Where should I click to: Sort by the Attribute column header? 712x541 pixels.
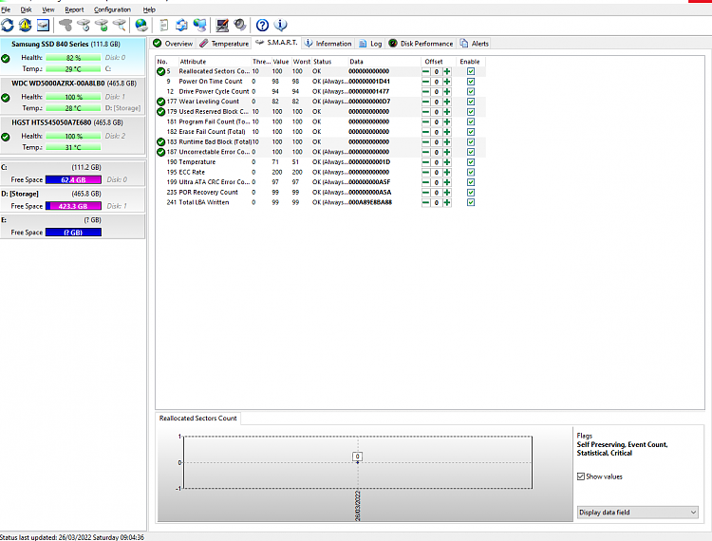[215, 62]
